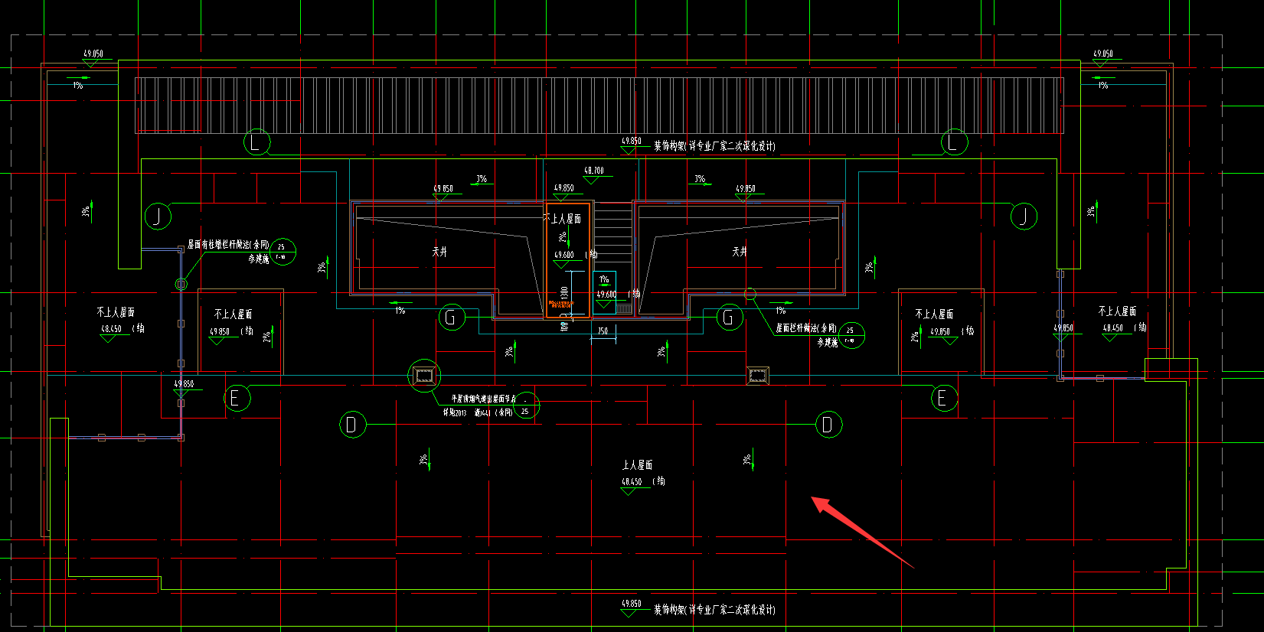
Task: Click the 1% slope label left of left G bubble
Action: click(400, 311)
